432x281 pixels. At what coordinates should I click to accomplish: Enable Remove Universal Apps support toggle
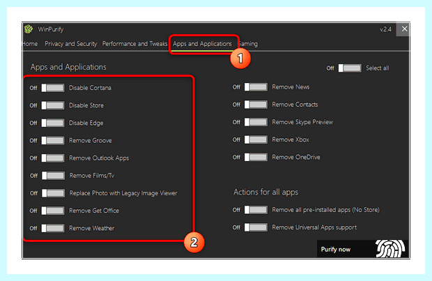click(256, 227)
